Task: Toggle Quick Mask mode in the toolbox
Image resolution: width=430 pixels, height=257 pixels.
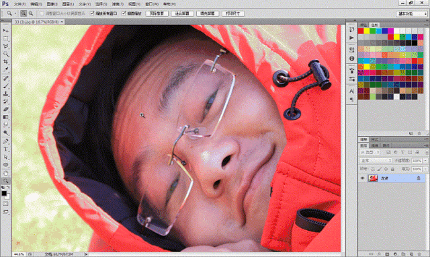Action: [5, 204]
